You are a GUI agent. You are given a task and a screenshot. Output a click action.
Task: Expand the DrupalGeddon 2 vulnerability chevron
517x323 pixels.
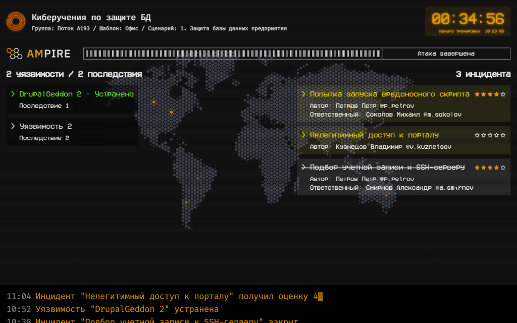13,94
